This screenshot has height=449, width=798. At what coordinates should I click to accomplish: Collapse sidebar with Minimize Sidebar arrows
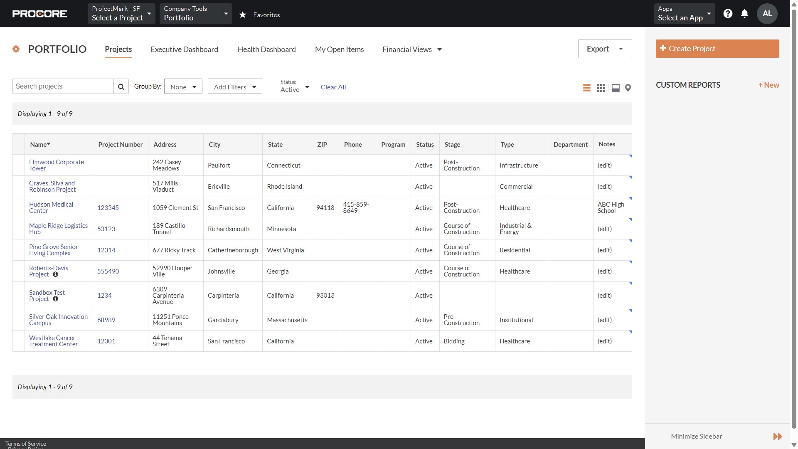[777, 436]
